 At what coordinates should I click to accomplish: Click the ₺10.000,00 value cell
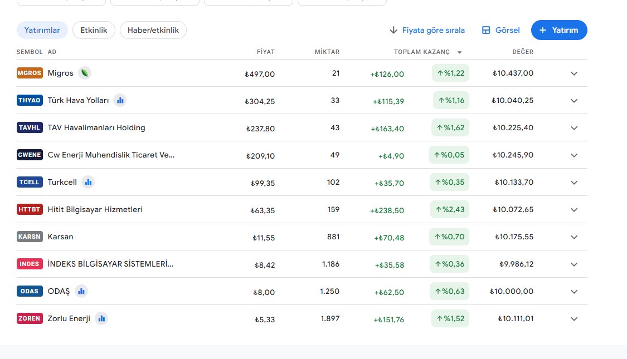click(x=512, y=291)
